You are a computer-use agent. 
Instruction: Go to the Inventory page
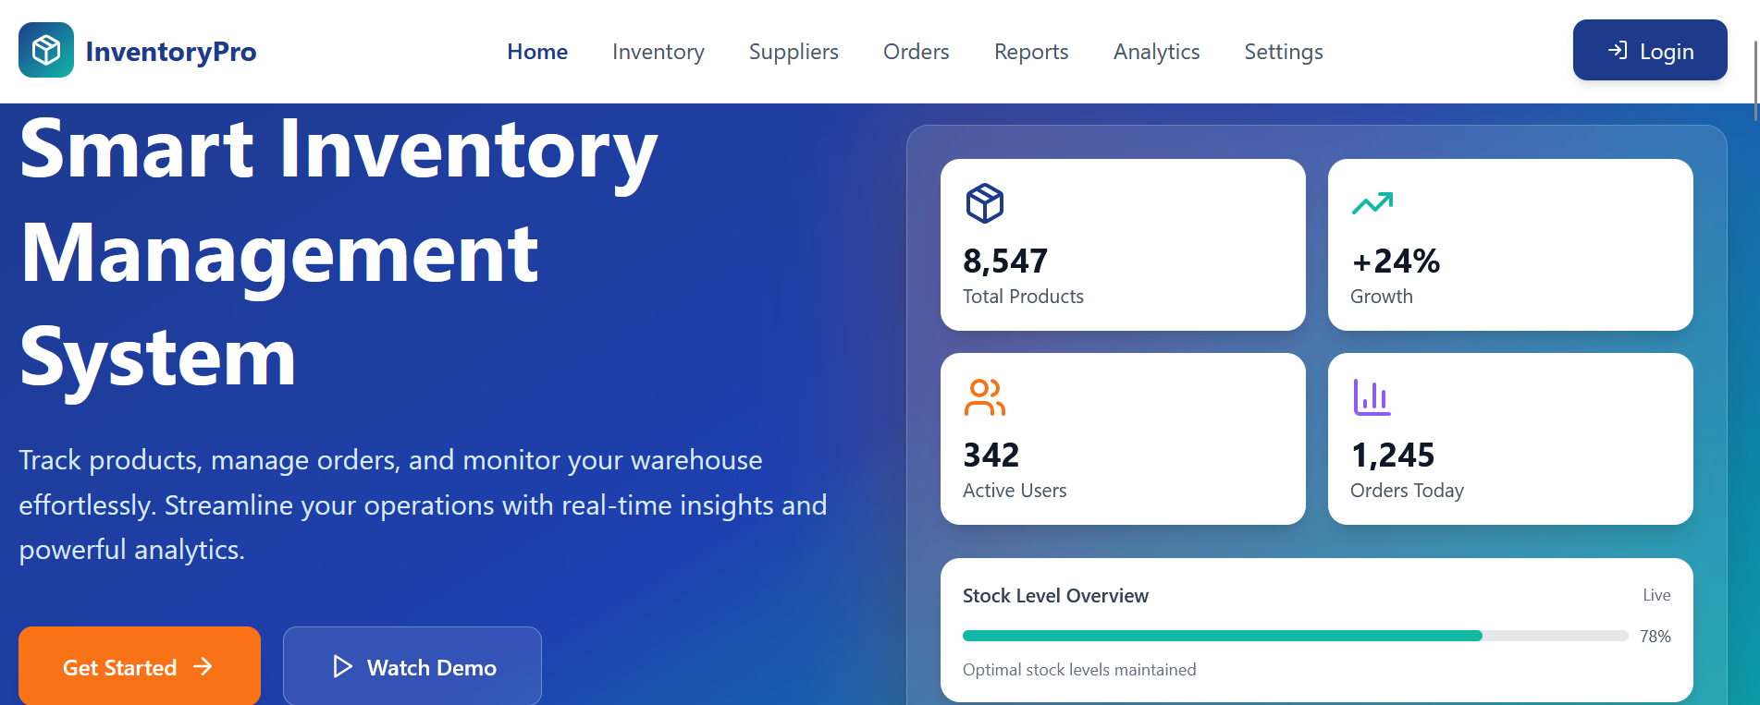[x=658, y=52]
